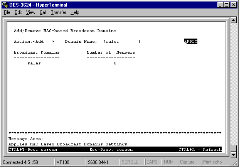Screen dimensions: 239x167
Task: Select the sales broadcast domain entry
Action: click(34, 63)
